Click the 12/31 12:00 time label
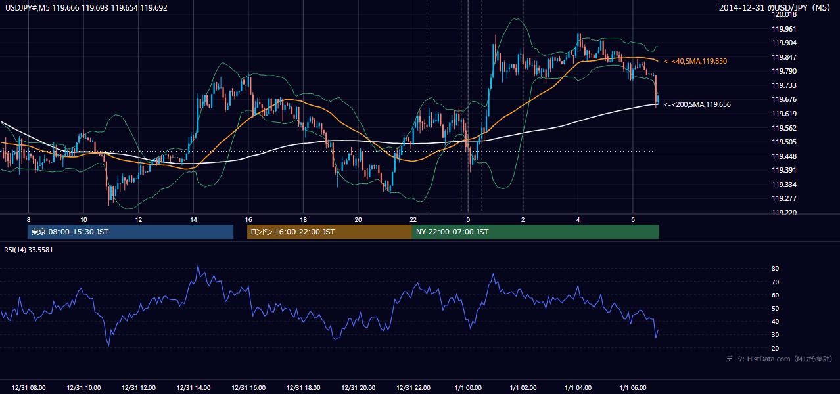The image size is (840, 394). point(138,388)
